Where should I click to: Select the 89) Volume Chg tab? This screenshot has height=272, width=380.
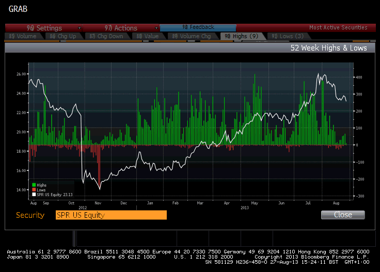pos(192,36)
